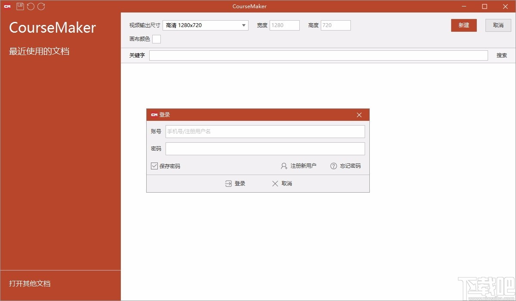
Task: Open 打开其他文档 at the sidebar bottom
Action: click(x=28, y=283)
